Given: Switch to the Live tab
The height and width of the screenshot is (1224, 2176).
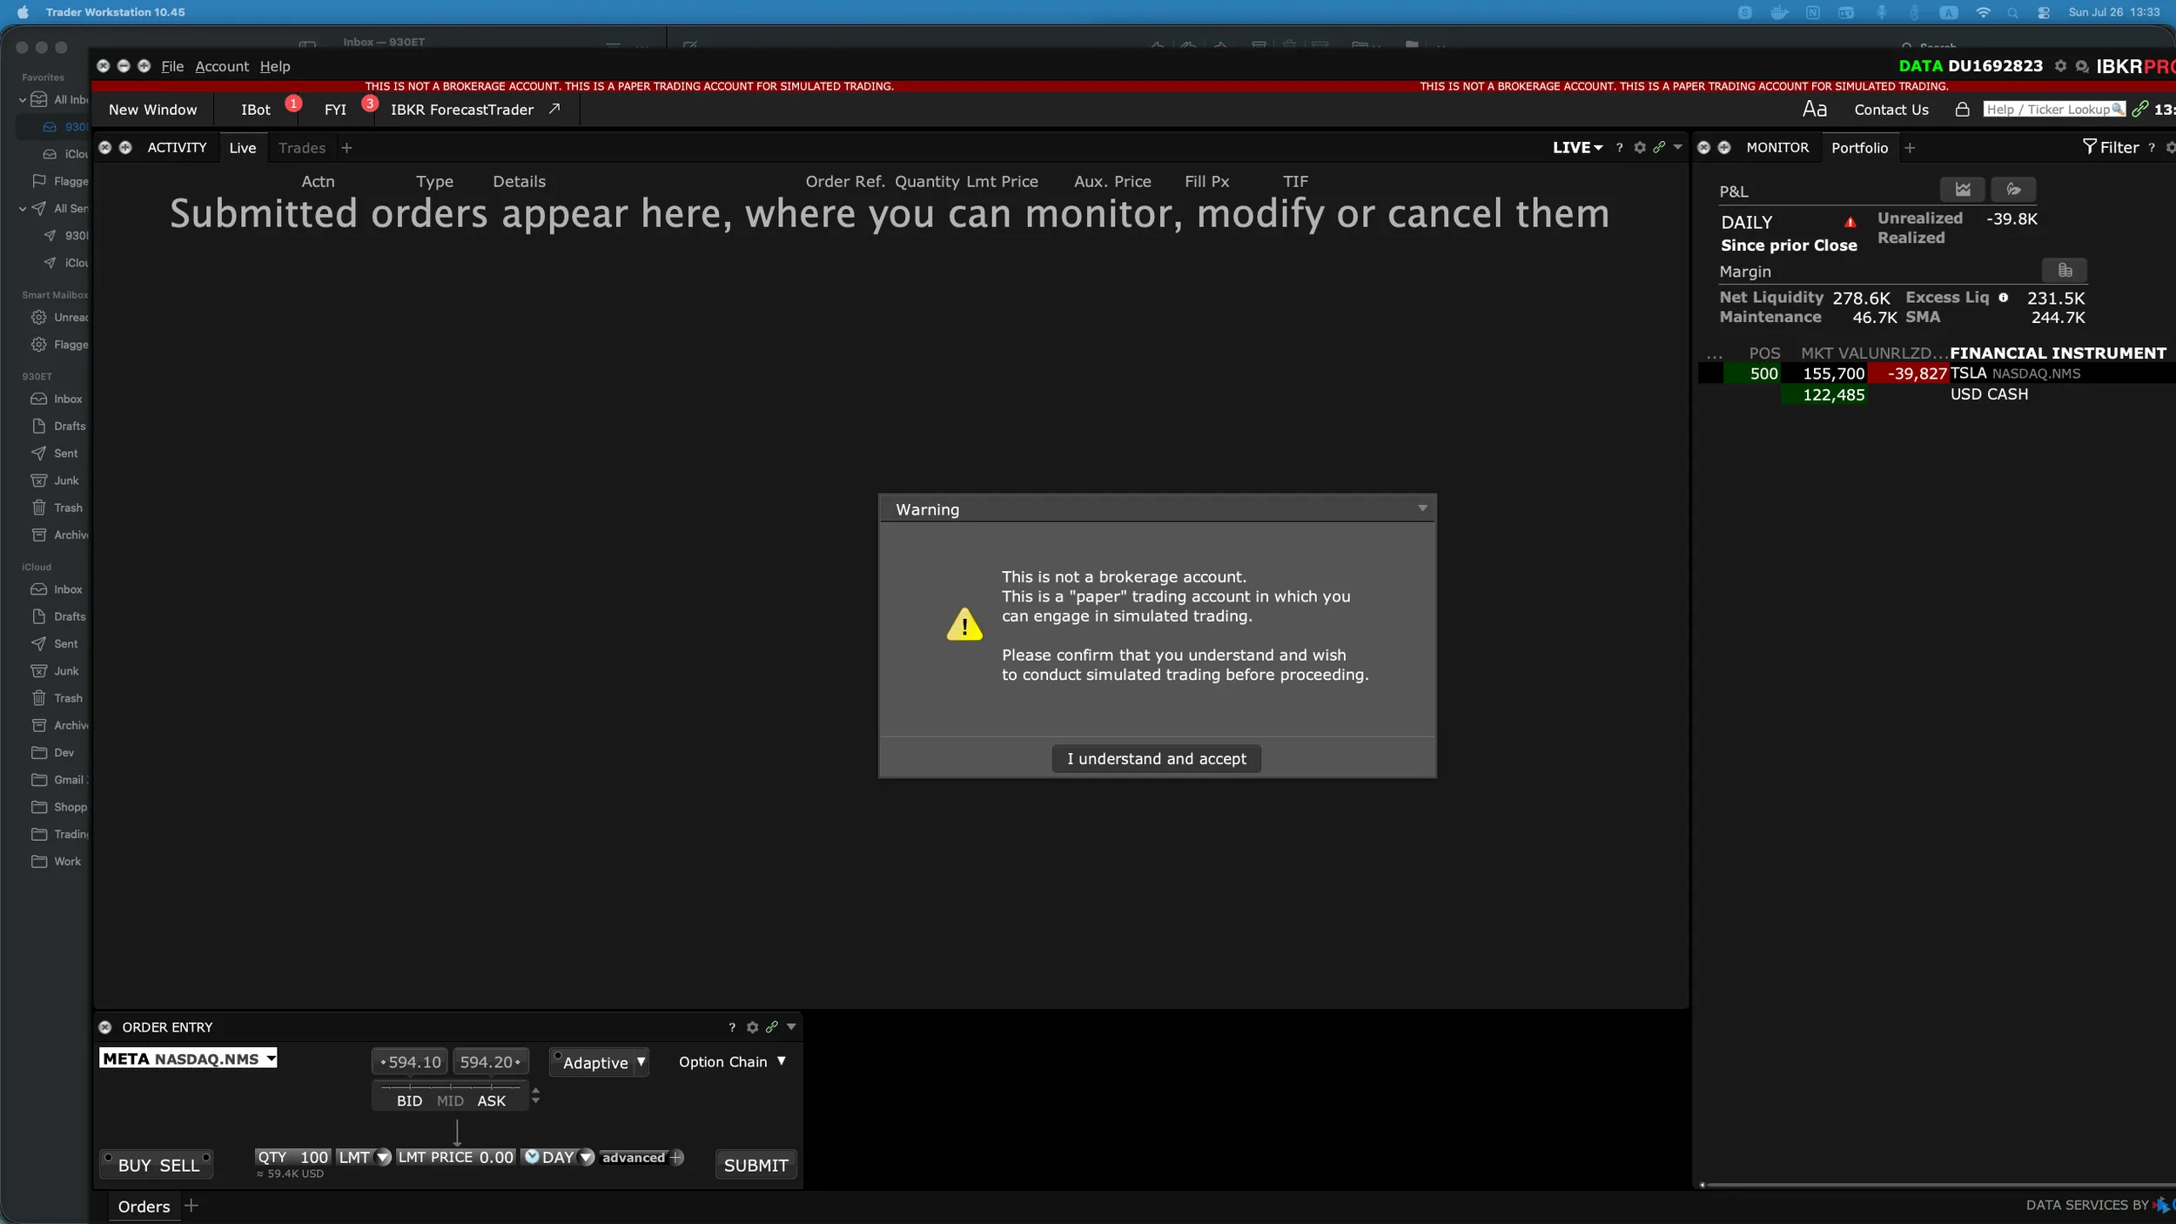Looking at the screenshot, I should [242, 148].
